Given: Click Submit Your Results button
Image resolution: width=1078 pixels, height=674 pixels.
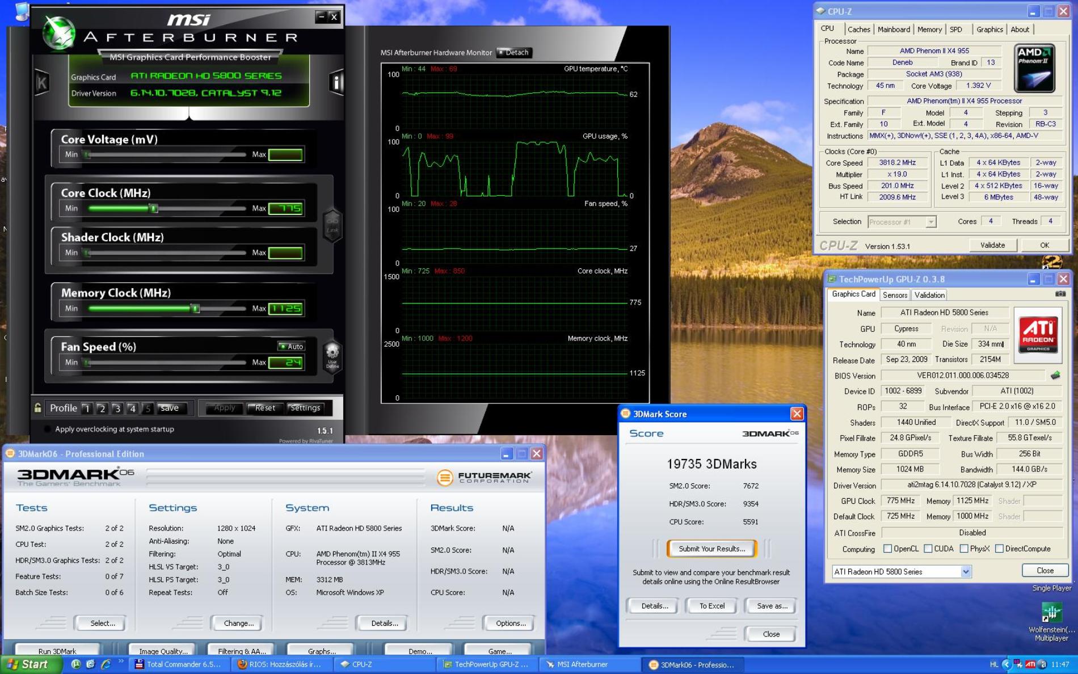Looking at the screenshot, I should click(712, 549).
